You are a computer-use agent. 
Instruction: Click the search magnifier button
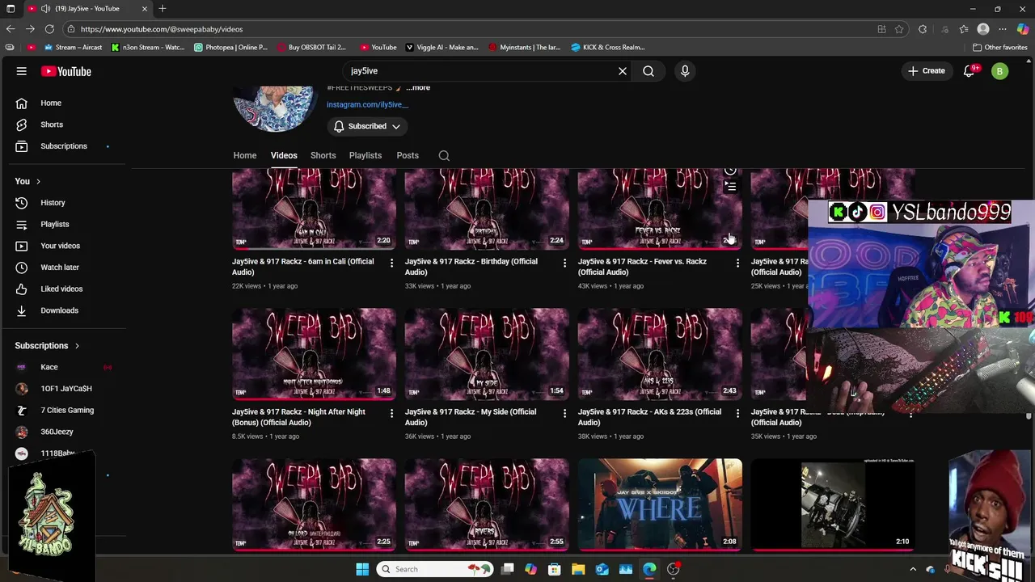click(x=648, y=71)
